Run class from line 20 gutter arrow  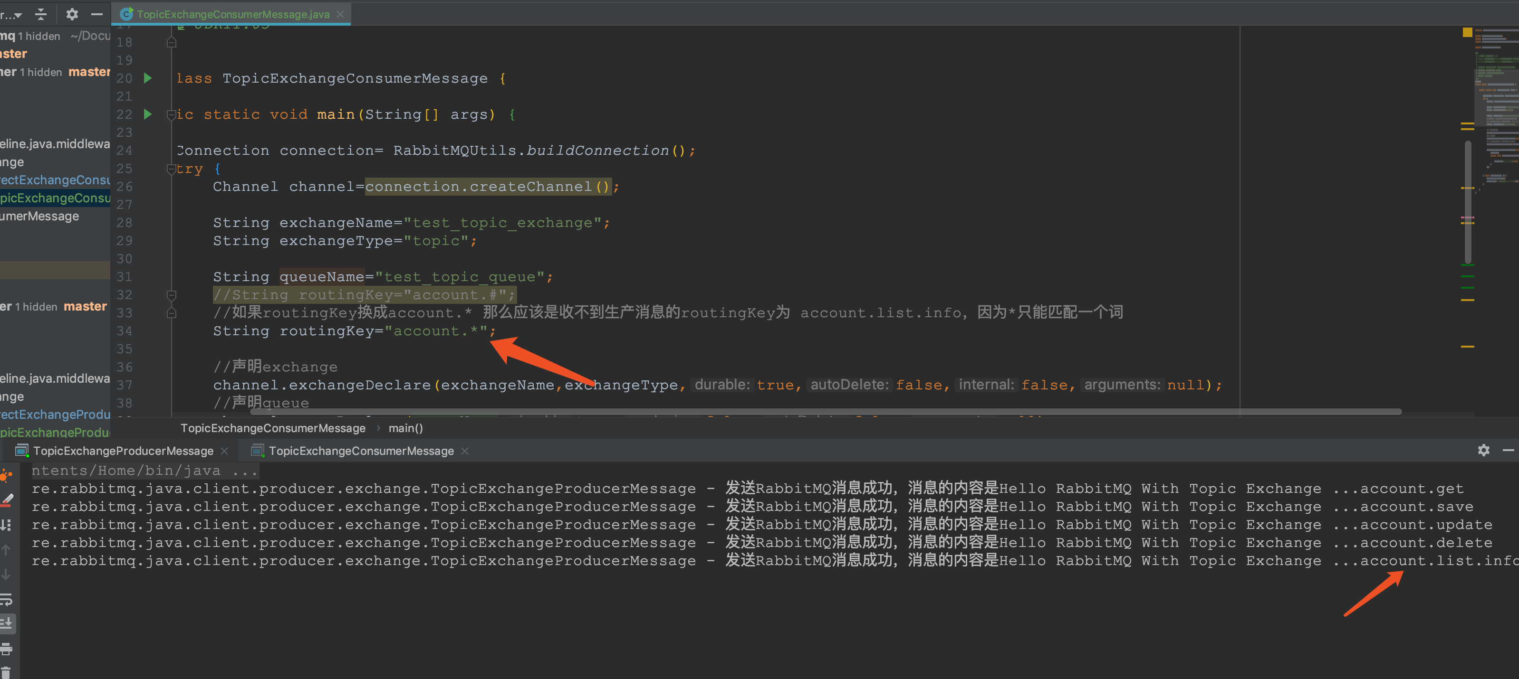click(148, 78)
